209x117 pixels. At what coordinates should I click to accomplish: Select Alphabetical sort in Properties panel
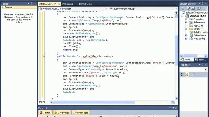click(187, 75)
